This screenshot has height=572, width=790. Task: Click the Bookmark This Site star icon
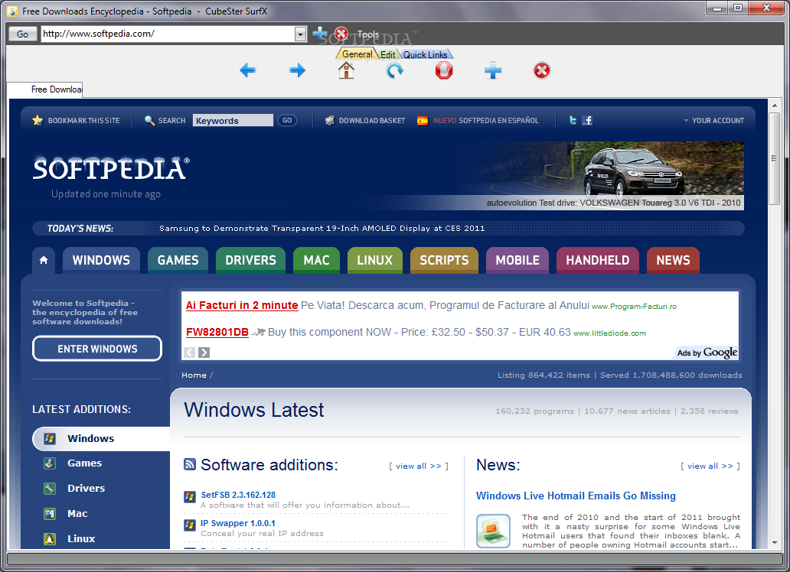pyautogui.click(x=38, y=120)
